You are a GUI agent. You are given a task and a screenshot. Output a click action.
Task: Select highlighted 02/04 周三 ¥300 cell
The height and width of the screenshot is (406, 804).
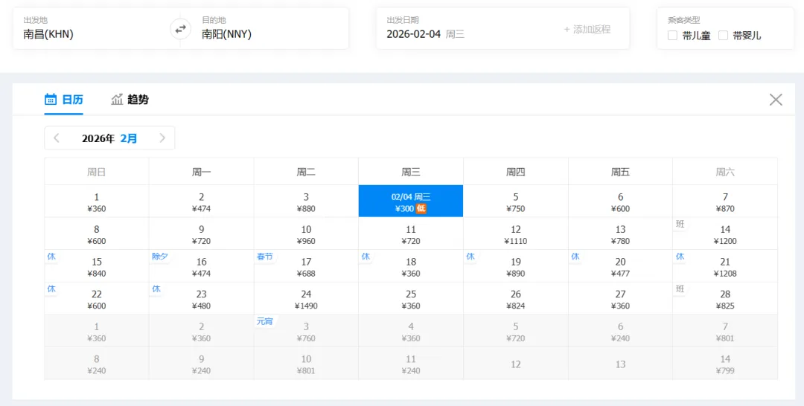[x=411, y=202]
